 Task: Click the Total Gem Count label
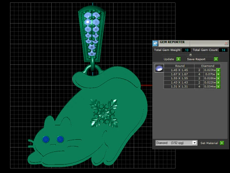(205, 50)
